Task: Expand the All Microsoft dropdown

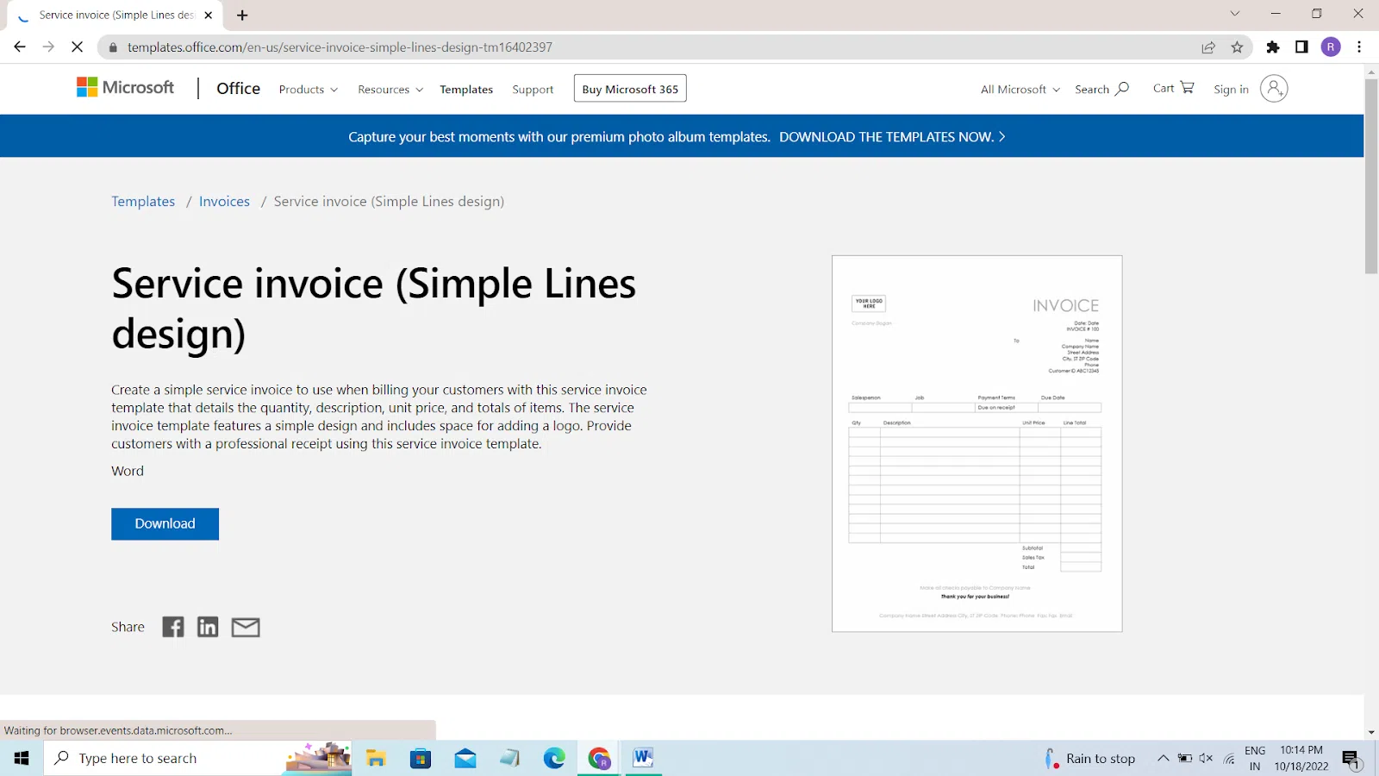Action: 1020,90
